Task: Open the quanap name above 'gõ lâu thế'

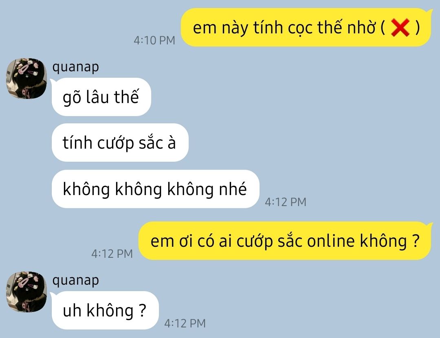Action: point(75,67)
